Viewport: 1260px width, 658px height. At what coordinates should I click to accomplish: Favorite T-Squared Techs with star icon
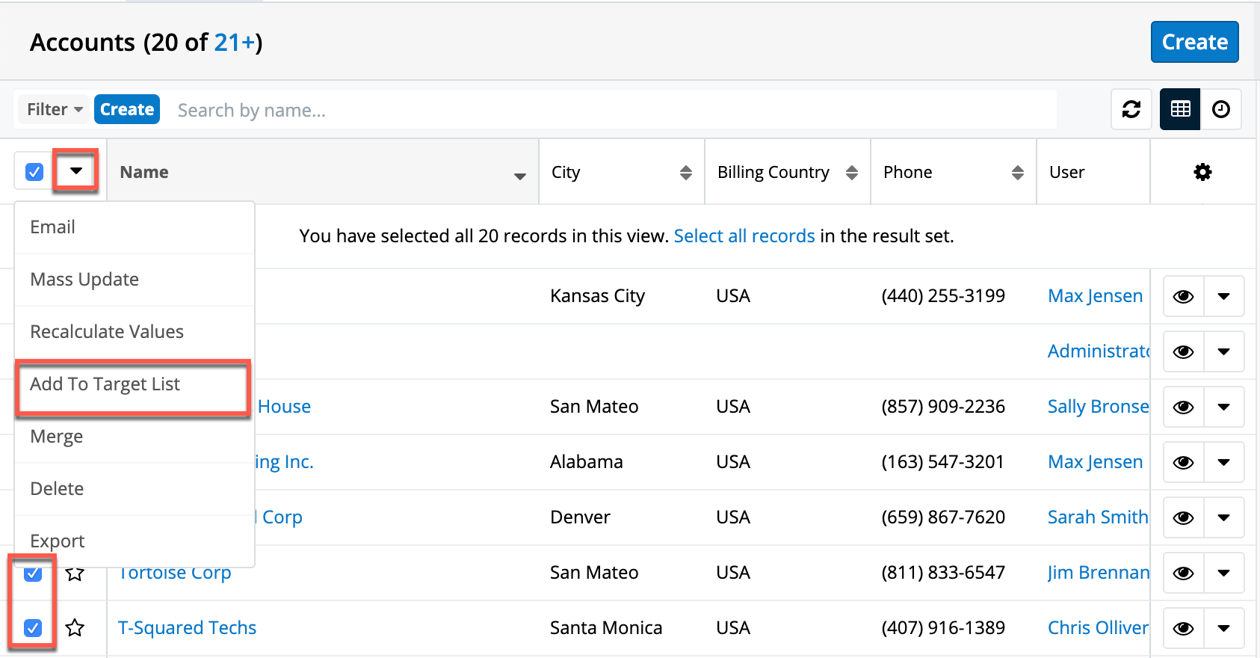tap(75, 628)
